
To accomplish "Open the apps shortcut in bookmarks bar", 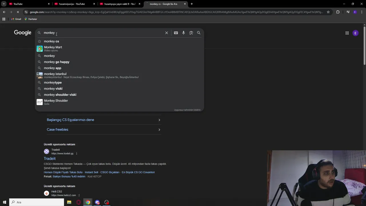I will click(x=4, y=19).
